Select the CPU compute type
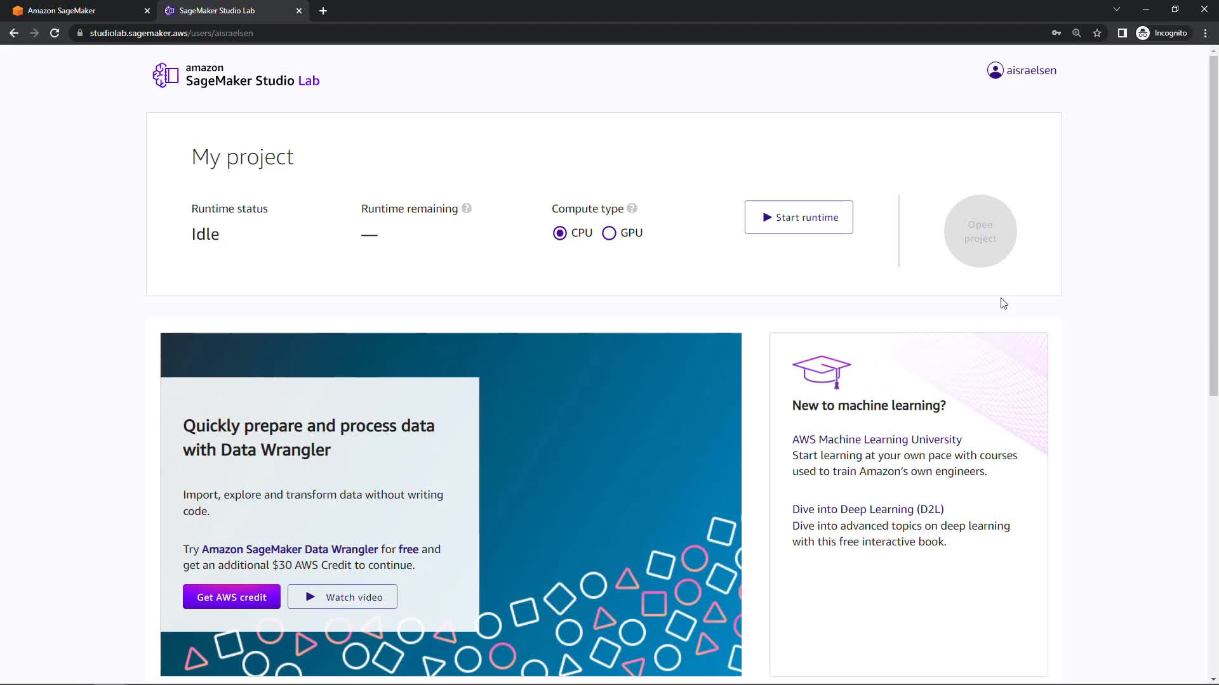 click(560, 233)
